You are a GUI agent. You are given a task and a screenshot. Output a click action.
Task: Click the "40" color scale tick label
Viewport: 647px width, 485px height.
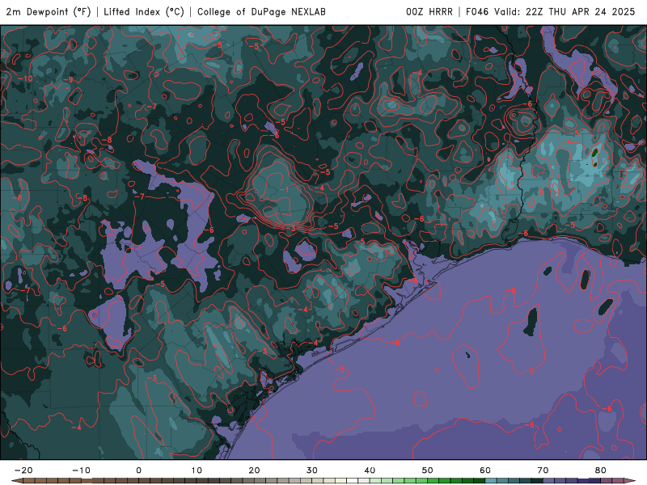click(x=370, y=470)
